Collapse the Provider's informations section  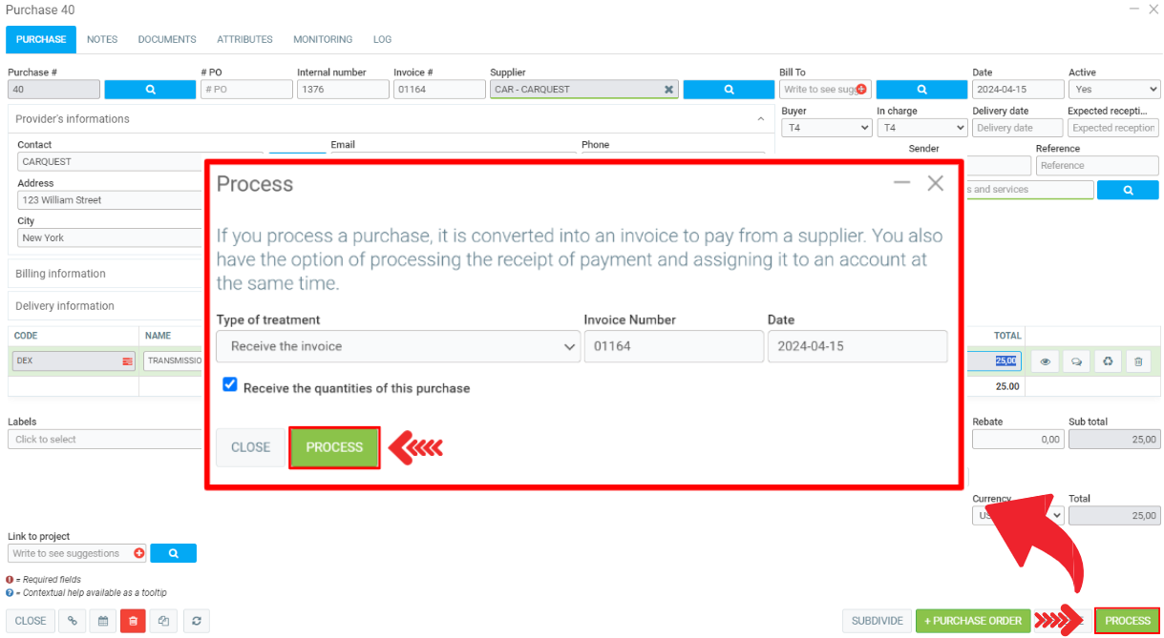tap(760, 119)
